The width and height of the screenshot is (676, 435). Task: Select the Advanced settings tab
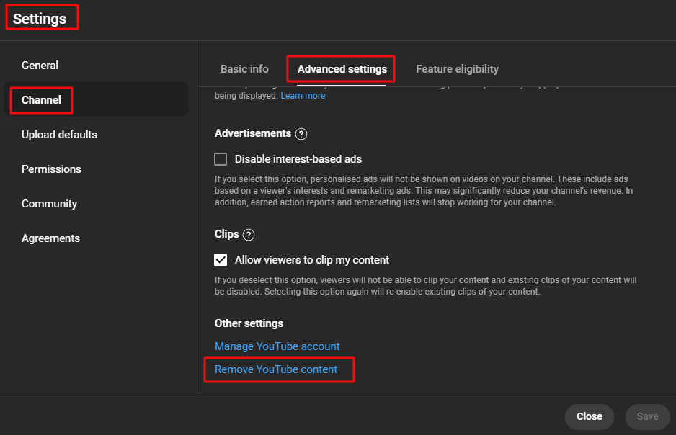(342, 69)
